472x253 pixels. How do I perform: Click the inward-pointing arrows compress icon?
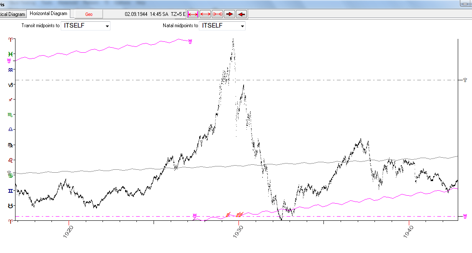pos(217,14)
